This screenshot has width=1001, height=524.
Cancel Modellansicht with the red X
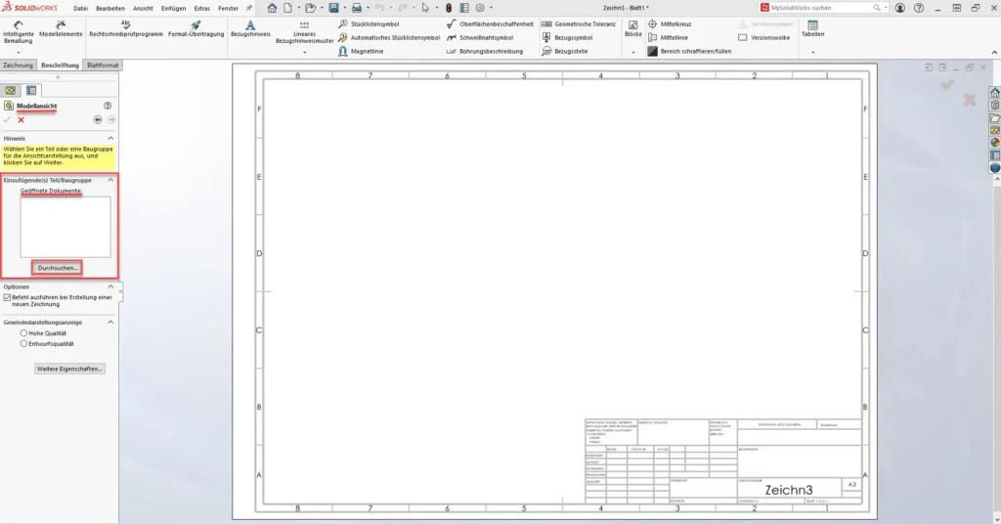pyautogui.click(x=21, y=119)
